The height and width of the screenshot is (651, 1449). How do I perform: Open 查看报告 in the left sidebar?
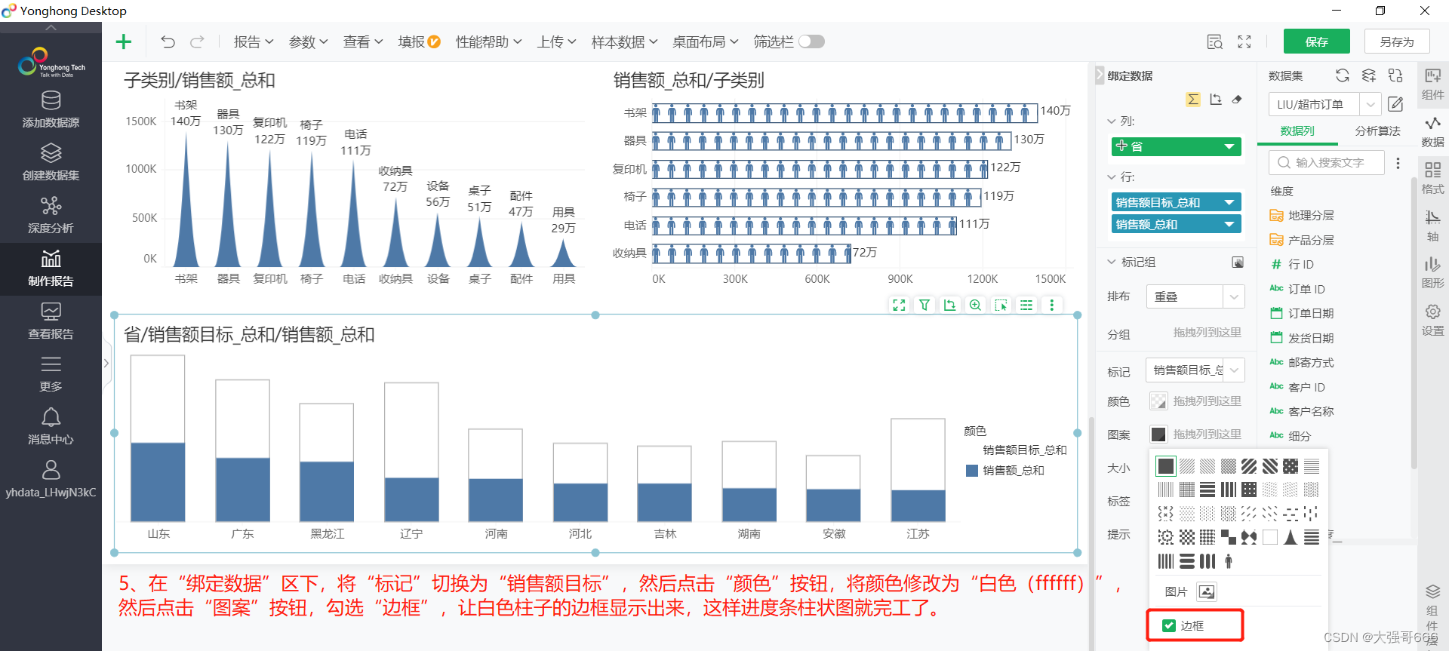(51, 321)
